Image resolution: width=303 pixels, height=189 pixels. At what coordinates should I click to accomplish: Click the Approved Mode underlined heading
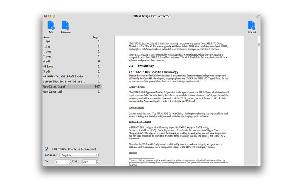(137, 87)
